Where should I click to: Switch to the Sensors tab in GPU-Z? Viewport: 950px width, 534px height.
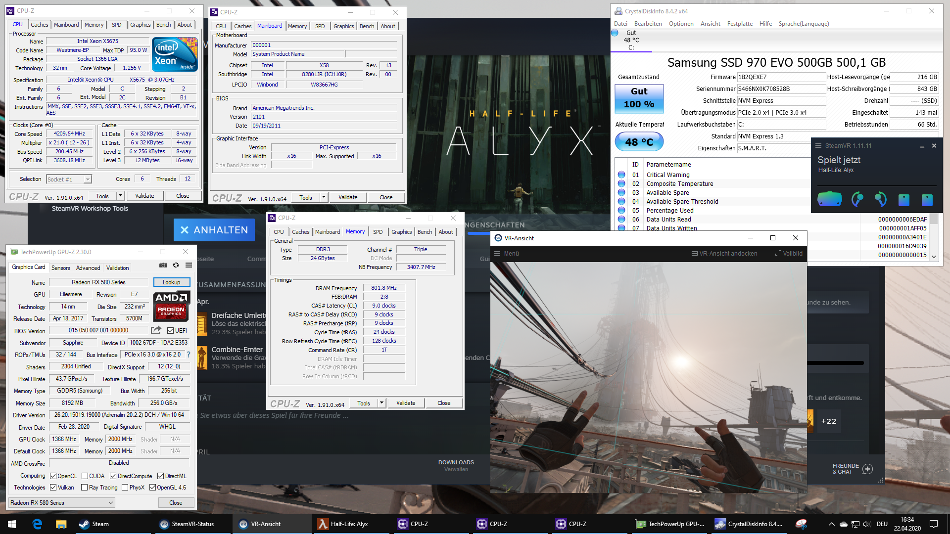click(x=60, y=268)
